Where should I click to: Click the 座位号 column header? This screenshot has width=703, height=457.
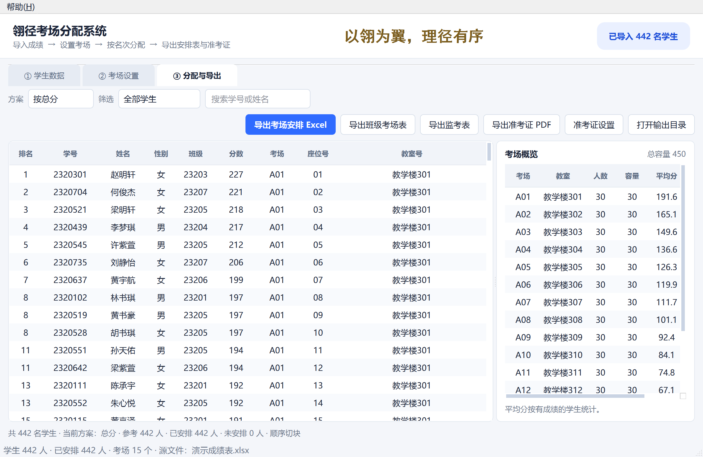(318, 154)
